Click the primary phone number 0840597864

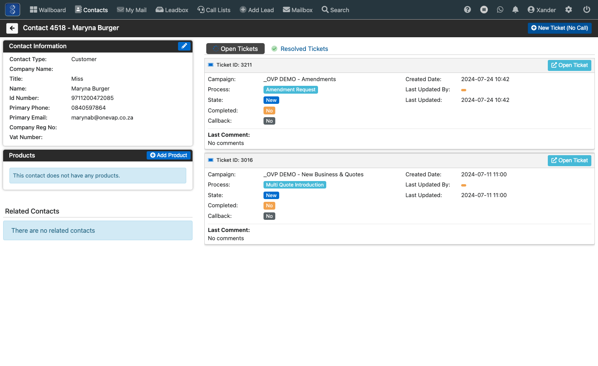(x=89, y=108)
